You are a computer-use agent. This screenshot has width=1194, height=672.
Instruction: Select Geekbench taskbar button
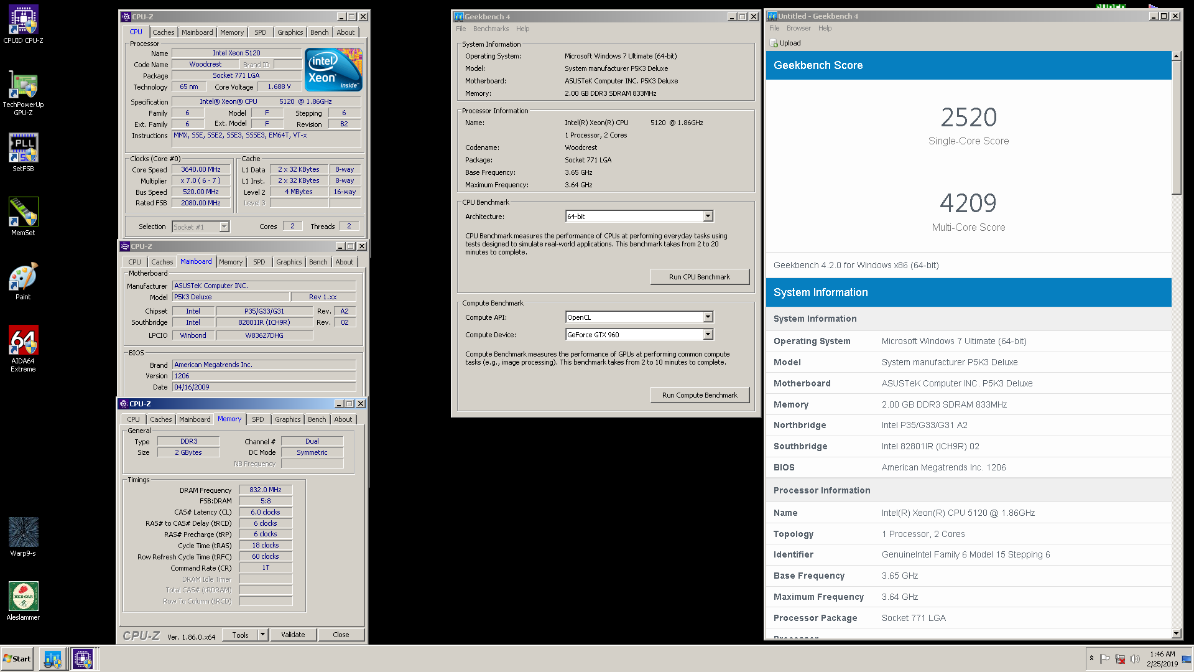pos(53,659)
